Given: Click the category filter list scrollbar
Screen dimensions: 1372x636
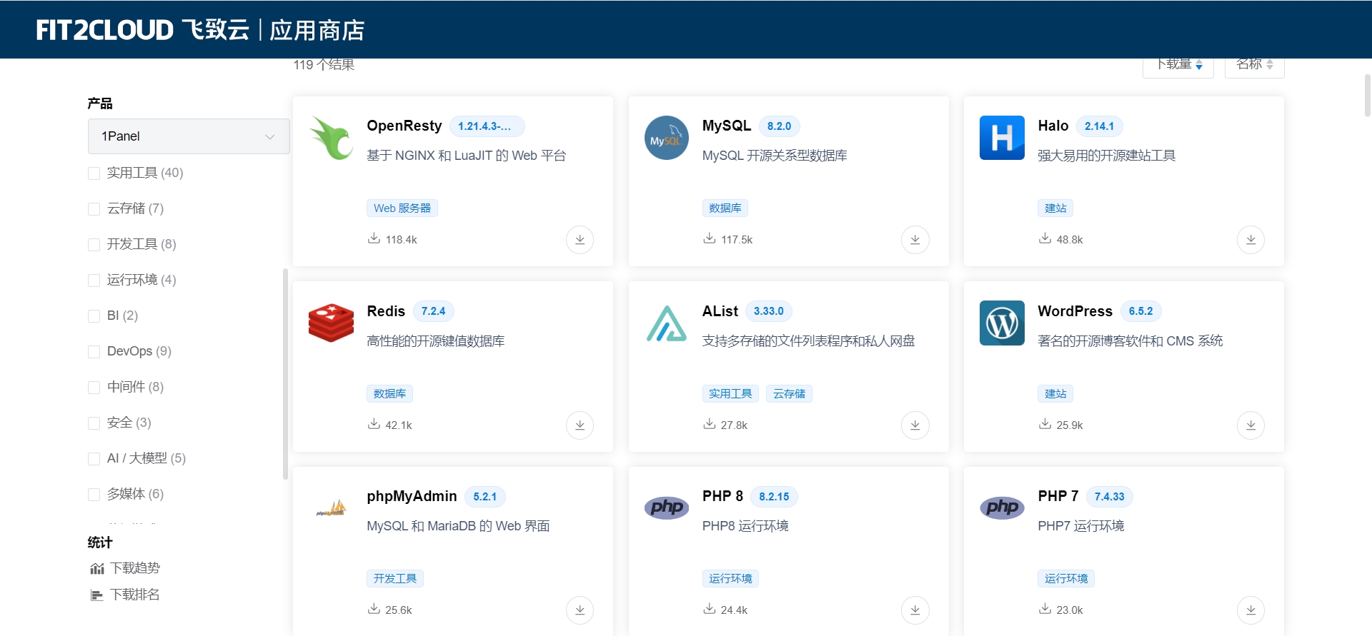Looking at the screenshot, I should pyautogui.click(x=286, y=373).
